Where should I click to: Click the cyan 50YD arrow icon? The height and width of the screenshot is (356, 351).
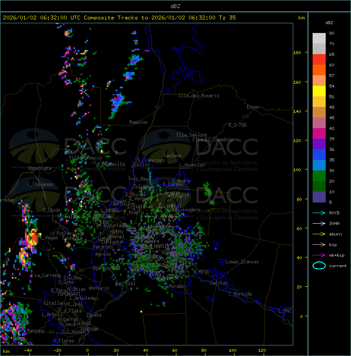319,213
